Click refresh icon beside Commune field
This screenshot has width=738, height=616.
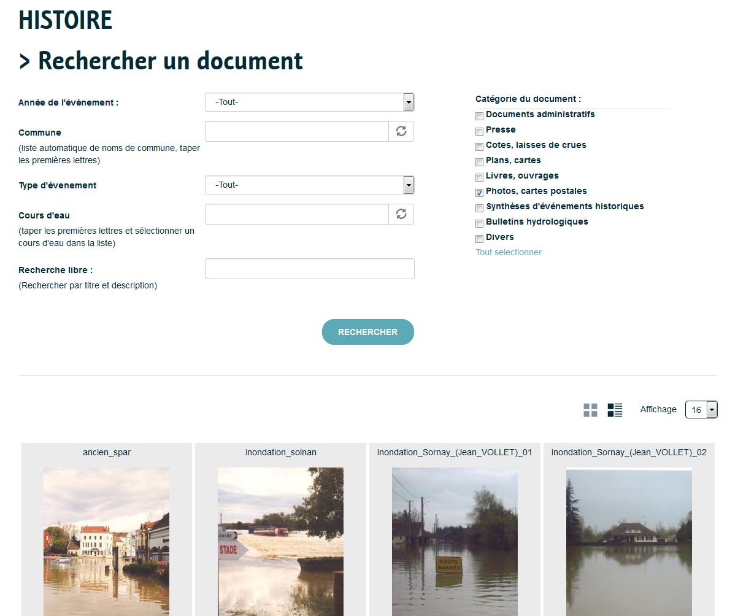[401, 131]
